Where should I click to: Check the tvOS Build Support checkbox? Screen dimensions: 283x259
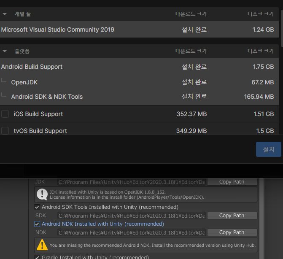(x=5, y=131)
